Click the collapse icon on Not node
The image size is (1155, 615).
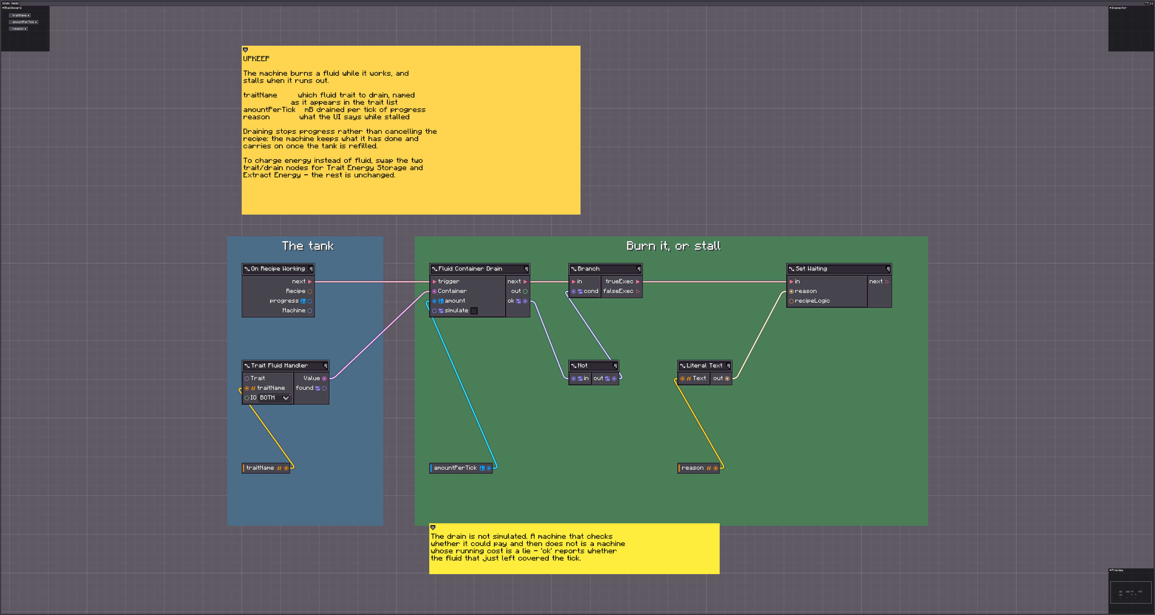(x=615, y=366)
